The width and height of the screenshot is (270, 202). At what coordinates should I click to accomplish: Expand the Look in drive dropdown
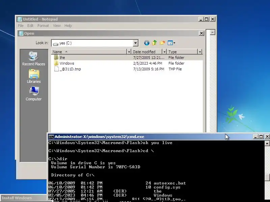point(136,43)
